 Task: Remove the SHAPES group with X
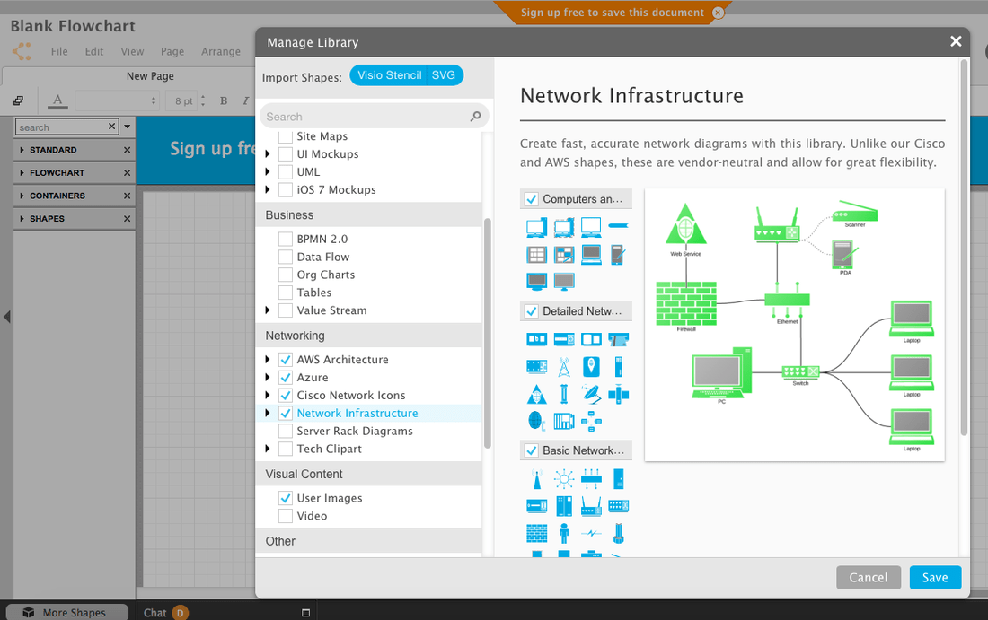coord(127,219)
